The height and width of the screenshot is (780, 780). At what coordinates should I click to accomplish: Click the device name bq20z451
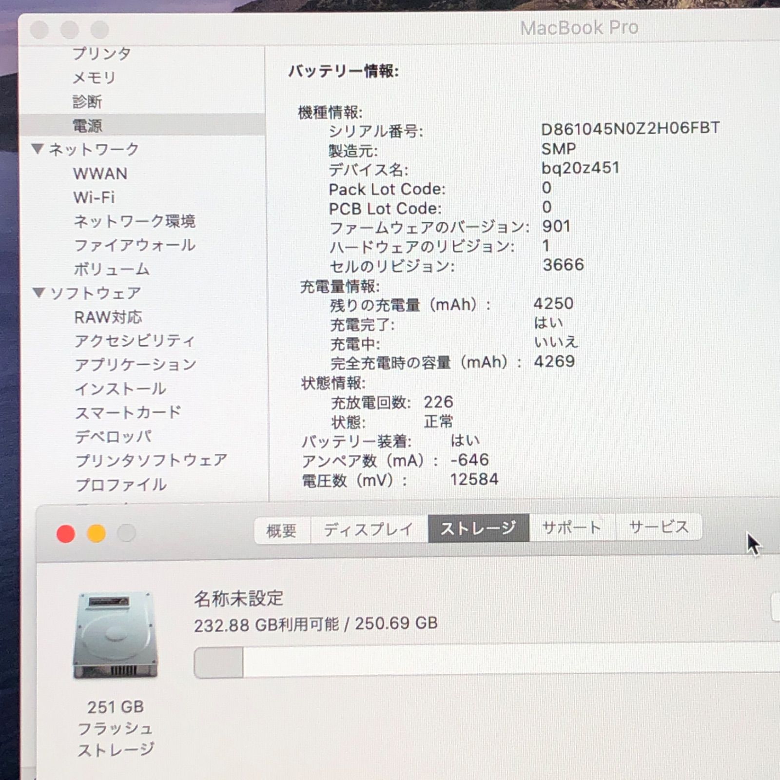580,168
